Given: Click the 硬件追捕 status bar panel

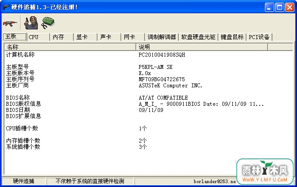Looking at the screenshot, I should (24, 181).
